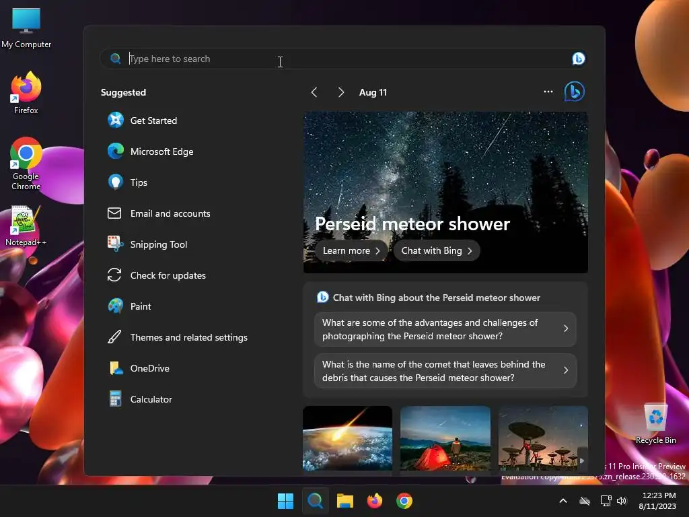Viewport: 689px width, 517px height.
Task: Click the Email and accounts label
Action: point(170,213)
